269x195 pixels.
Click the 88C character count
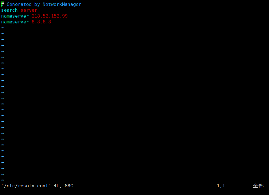69,186
